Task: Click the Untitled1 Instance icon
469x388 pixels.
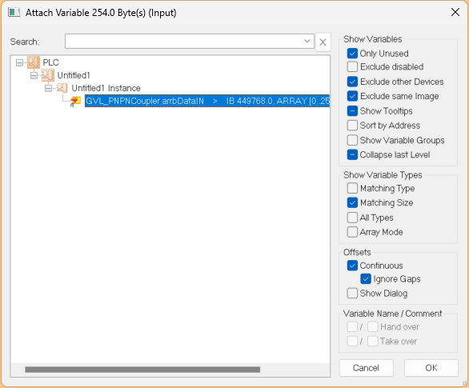Action: 62,88
